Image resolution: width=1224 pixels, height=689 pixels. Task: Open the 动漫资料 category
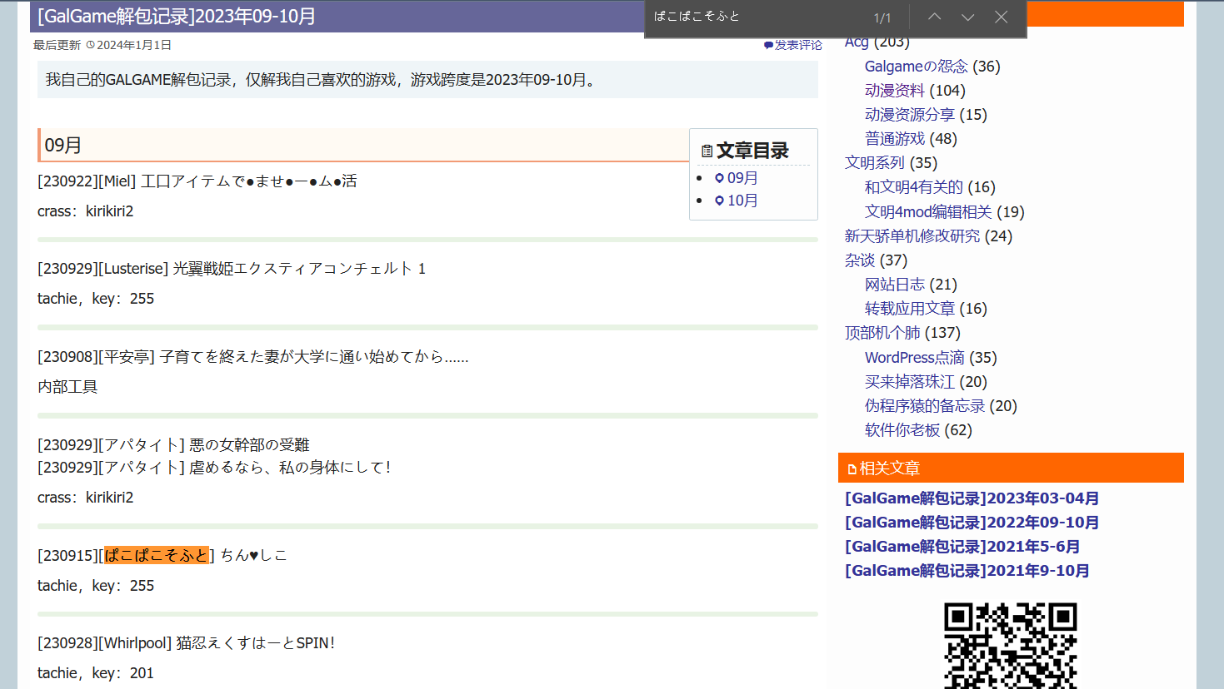[894, 91]
